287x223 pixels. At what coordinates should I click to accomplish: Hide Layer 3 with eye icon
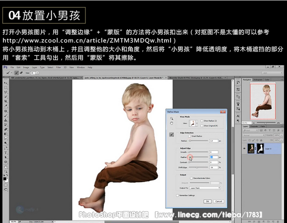[244, 148]
